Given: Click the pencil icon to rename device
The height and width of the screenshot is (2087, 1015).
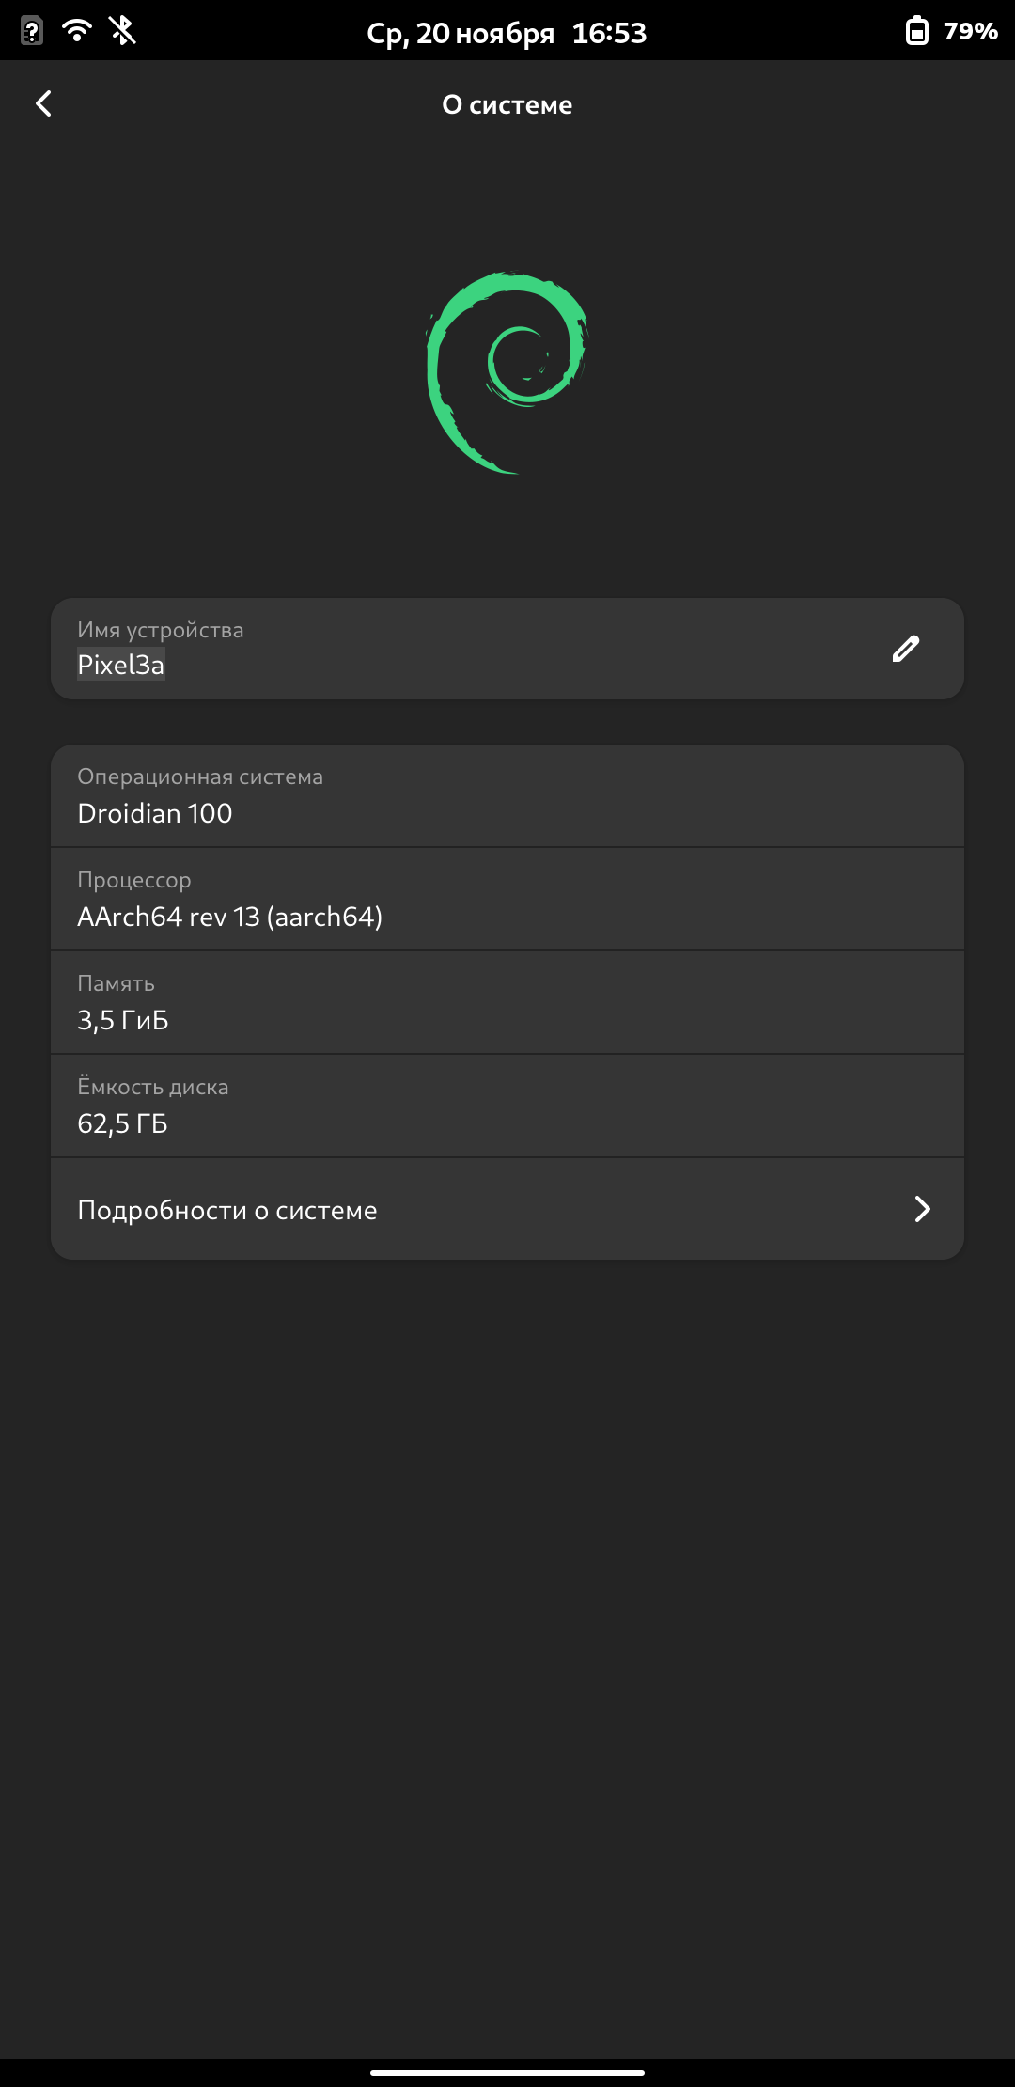Looking at the screenshot, I should click(905, 649).
